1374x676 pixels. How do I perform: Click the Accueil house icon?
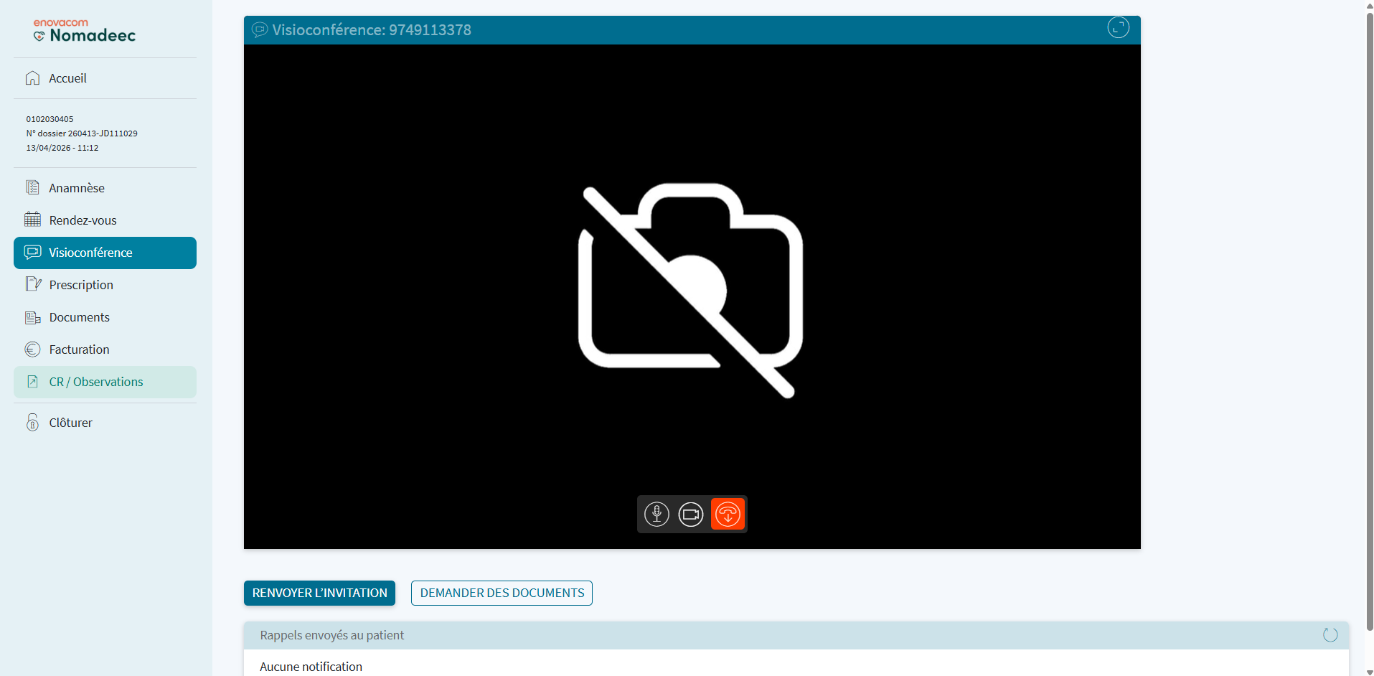33,78
